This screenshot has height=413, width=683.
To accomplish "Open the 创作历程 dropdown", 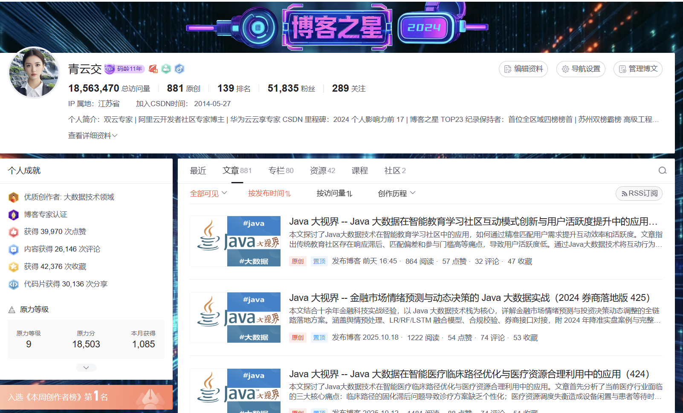I will pyautogui.click(x=396, y=194).
